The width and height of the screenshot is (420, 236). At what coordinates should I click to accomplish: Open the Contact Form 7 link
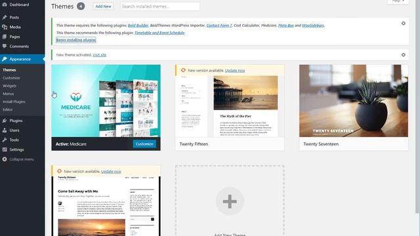click(219, 26)
